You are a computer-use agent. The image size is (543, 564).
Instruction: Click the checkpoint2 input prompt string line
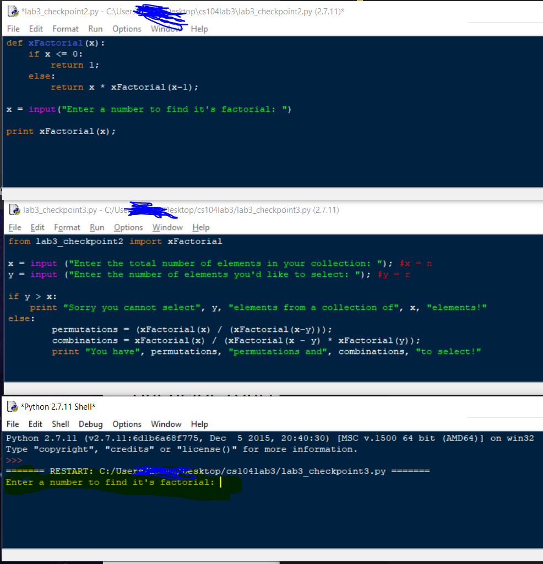tap(149, 109)
